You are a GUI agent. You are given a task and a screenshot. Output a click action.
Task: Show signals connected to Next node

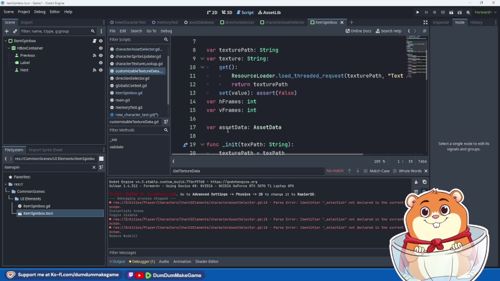click(x=94, y=70)
